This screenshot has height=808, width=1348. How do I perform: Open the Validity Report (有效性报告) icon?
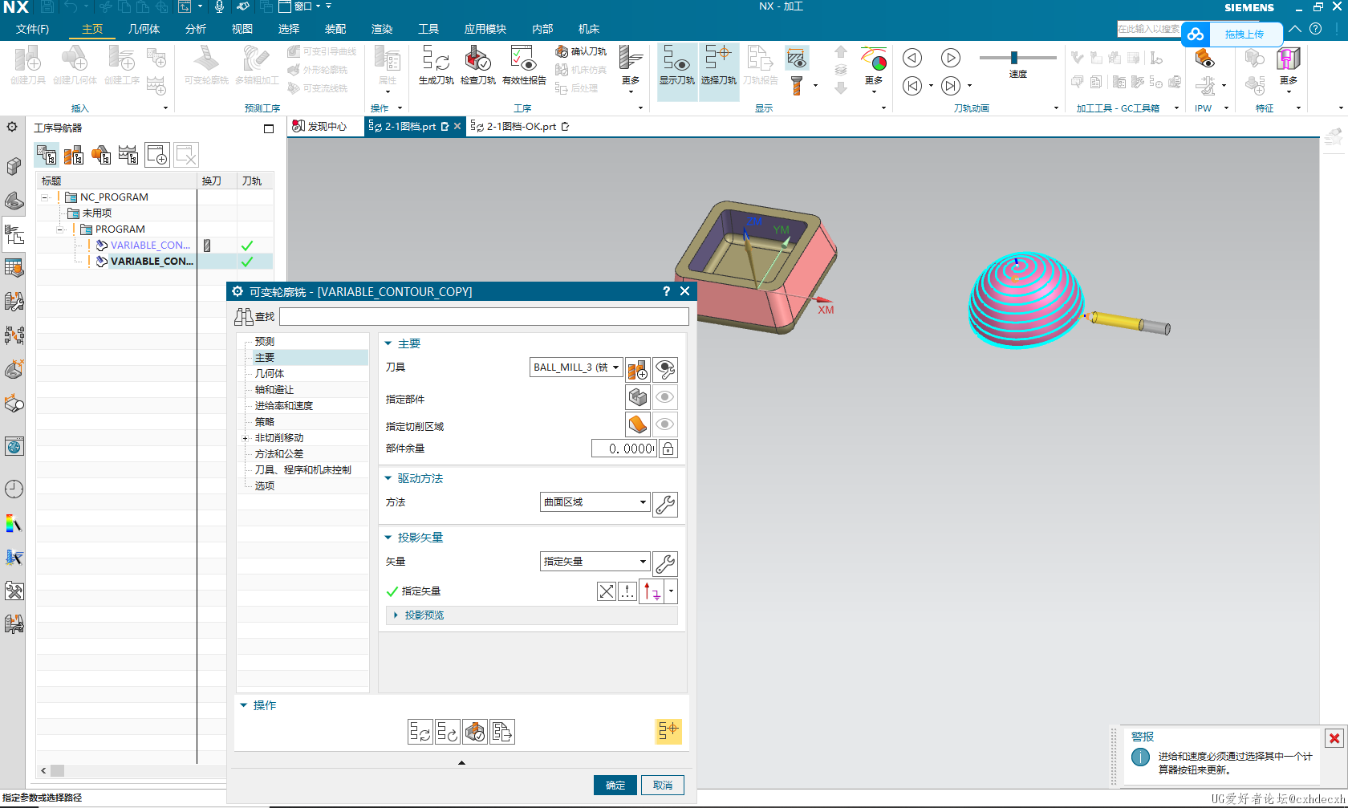click(x=524, y=64)
